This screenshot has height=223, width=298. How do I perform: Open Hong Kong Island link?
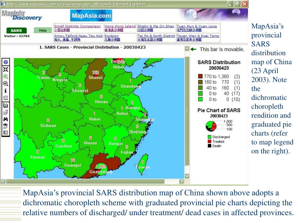120,26
